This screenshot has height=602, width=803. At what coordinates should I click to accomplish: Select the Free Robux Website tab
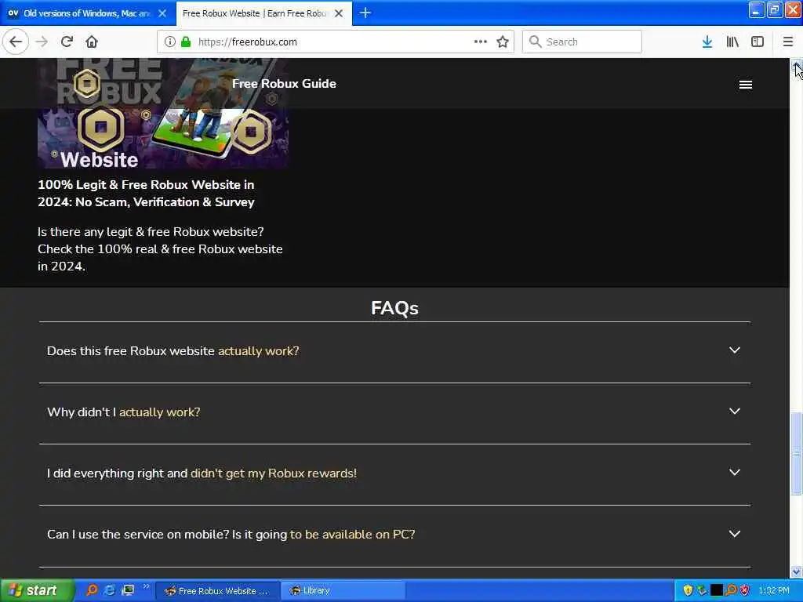[x=263, y=13]
